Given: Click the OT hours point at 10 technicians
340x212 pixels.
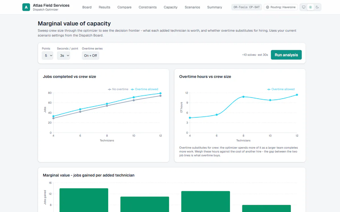Looking at the screenshot, I should (270, 100).
